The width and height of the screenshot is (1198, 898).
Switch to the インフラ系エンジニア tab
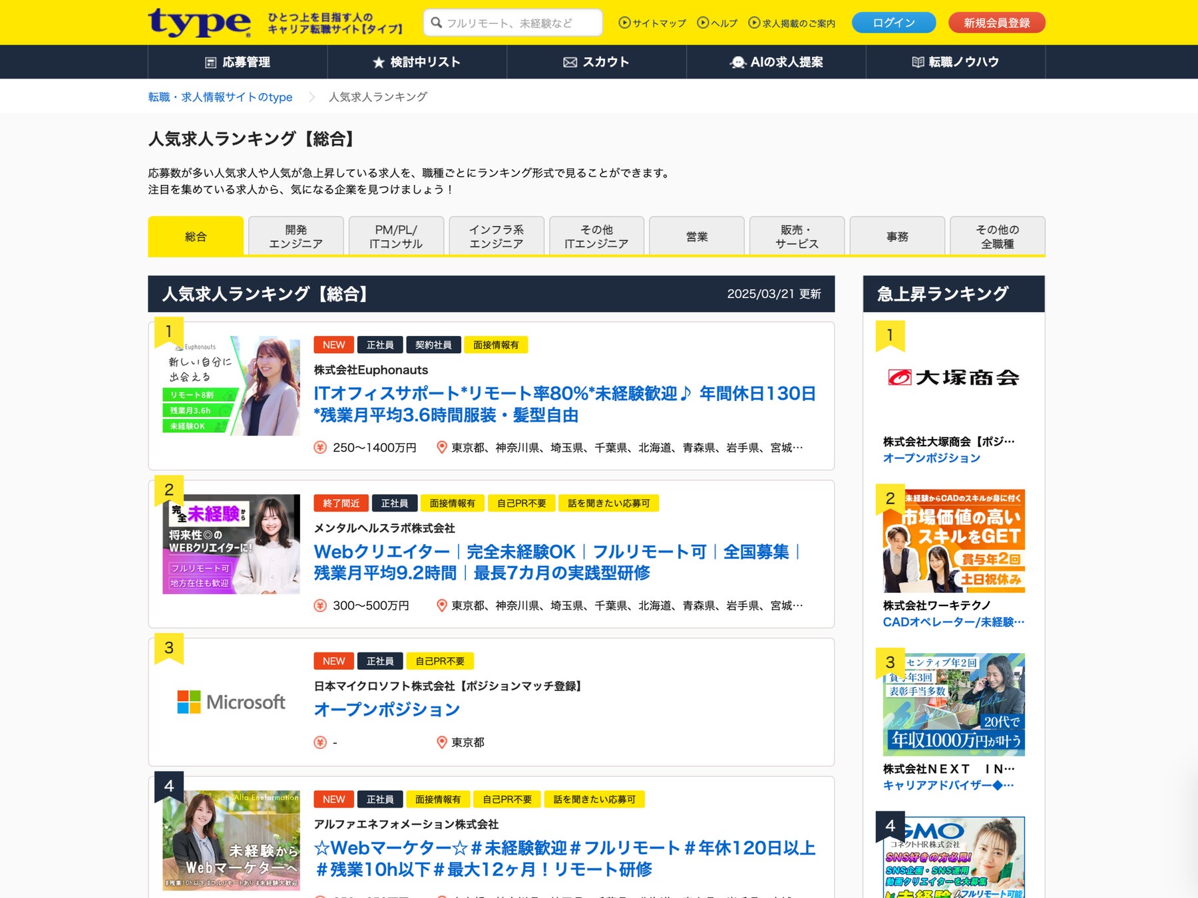click(x=496, y=236)
